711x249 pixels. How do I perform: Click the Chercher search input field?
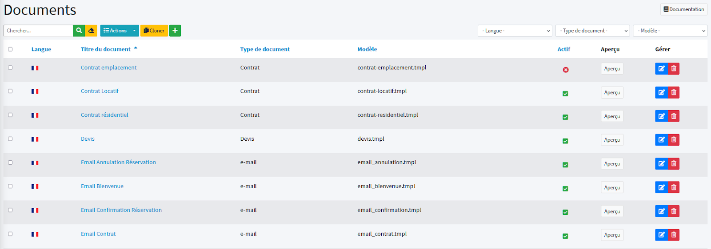point(38,31)
